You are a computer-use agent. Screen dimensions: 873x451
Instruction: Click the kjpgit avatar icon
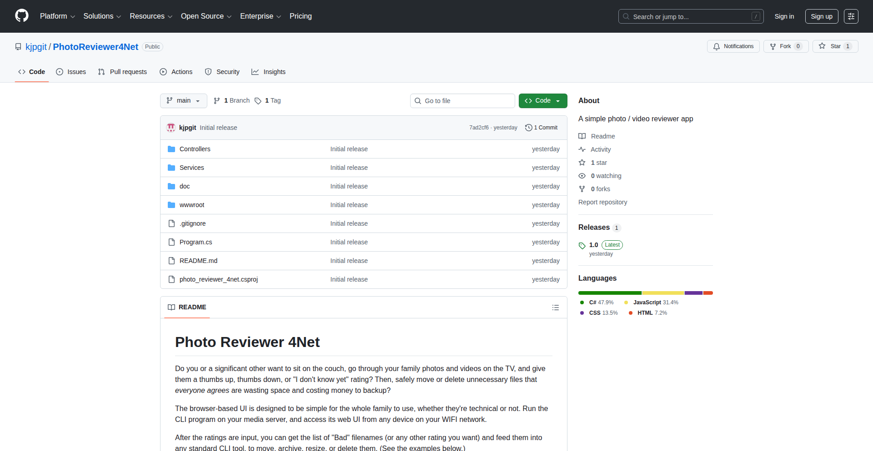171,128
